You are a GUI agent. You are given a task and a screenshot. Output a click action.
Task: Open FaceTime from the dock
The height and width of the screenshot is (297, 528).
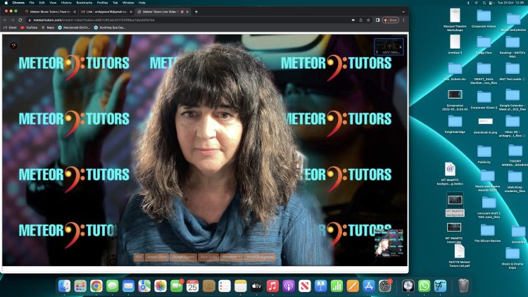[177, 286]
